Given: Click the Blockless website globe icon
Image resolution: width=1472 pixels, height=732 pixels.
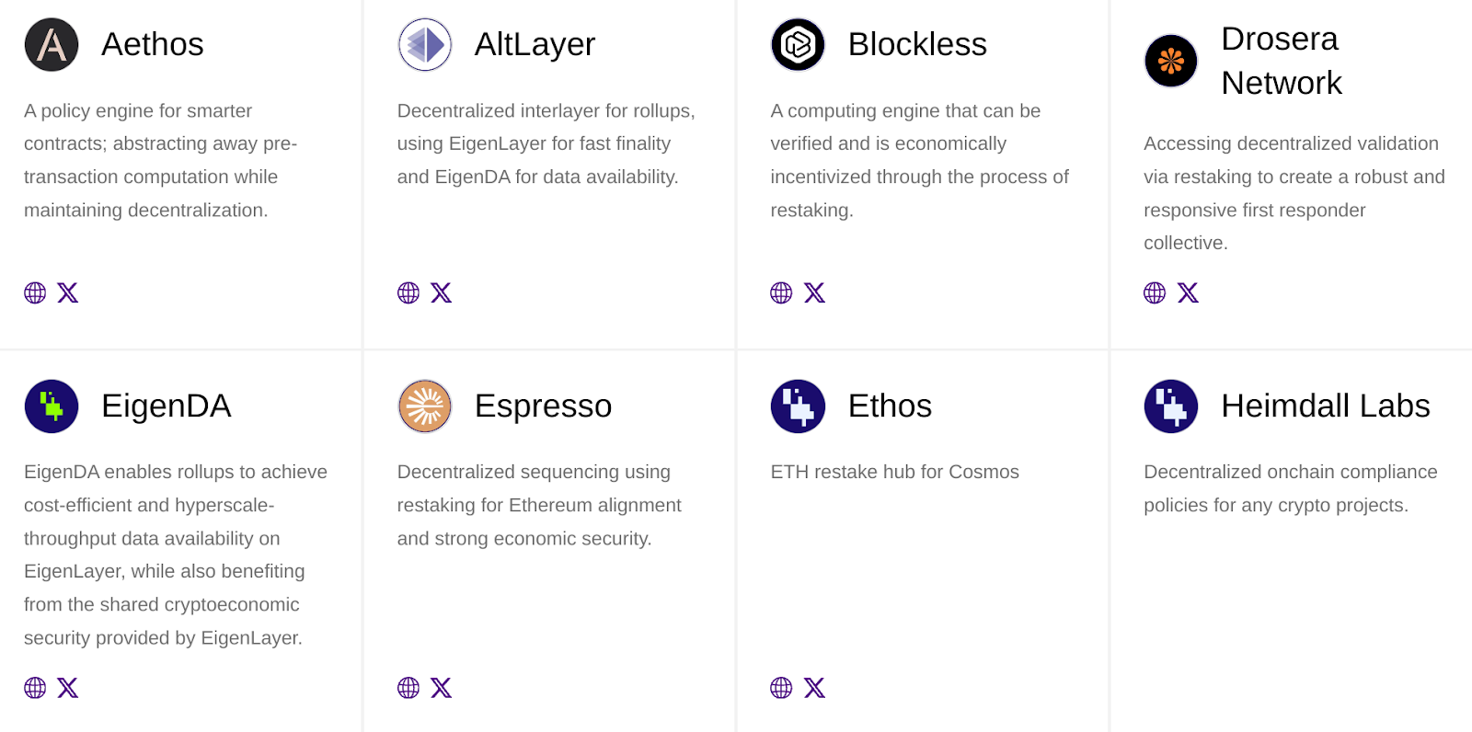Looking at the screenshot, I should point(781,292).
